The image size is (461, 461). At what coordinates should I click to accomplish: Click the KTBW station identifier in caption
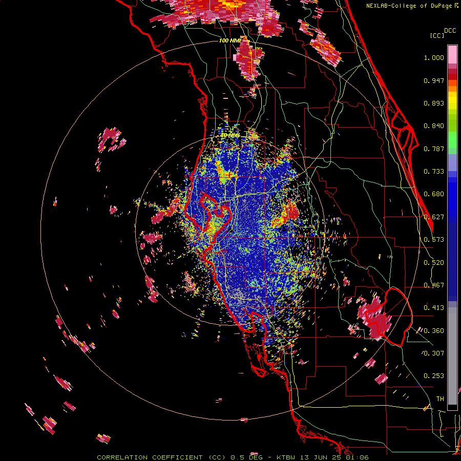[x=285, y=457]
